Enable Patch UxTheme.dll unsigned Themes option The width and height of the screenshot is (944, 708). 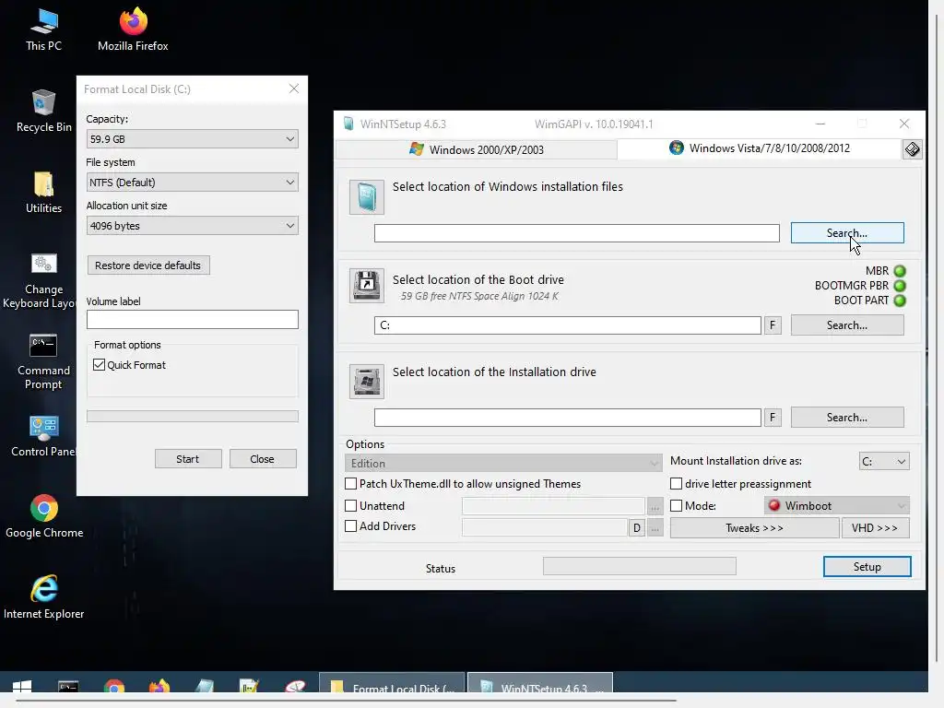pyautogui.click(x=350, y=483)
